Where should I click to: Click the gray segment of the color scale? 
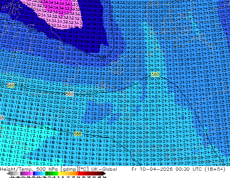coord(15,173)
